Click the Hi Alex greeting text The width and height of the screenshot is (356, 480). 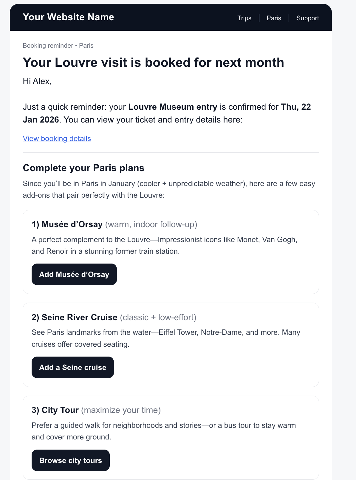pyautogui.click(x=37, y=81)
